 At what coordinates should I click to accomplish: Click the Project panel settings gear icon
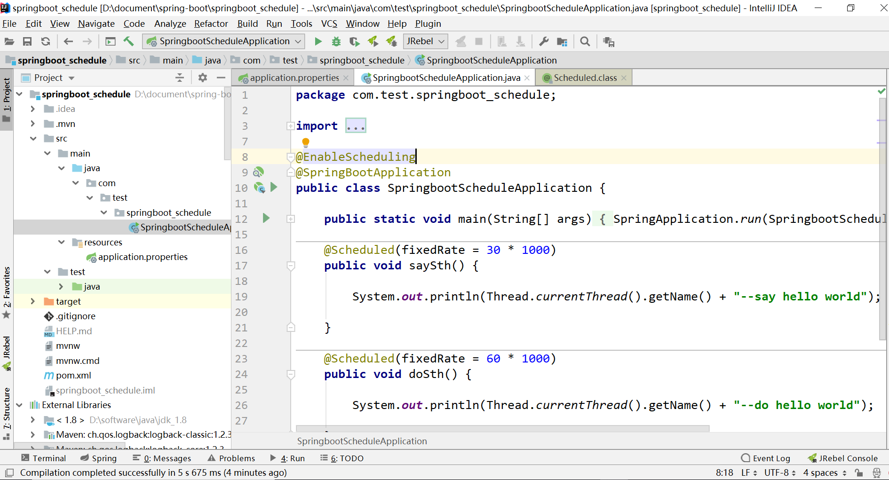pyautogui.click(x=202, y=78)
